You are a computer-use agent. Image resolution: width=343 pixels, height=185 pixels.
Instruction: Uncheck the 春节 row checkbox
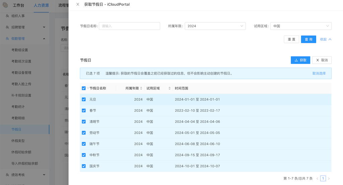point(83,111)
